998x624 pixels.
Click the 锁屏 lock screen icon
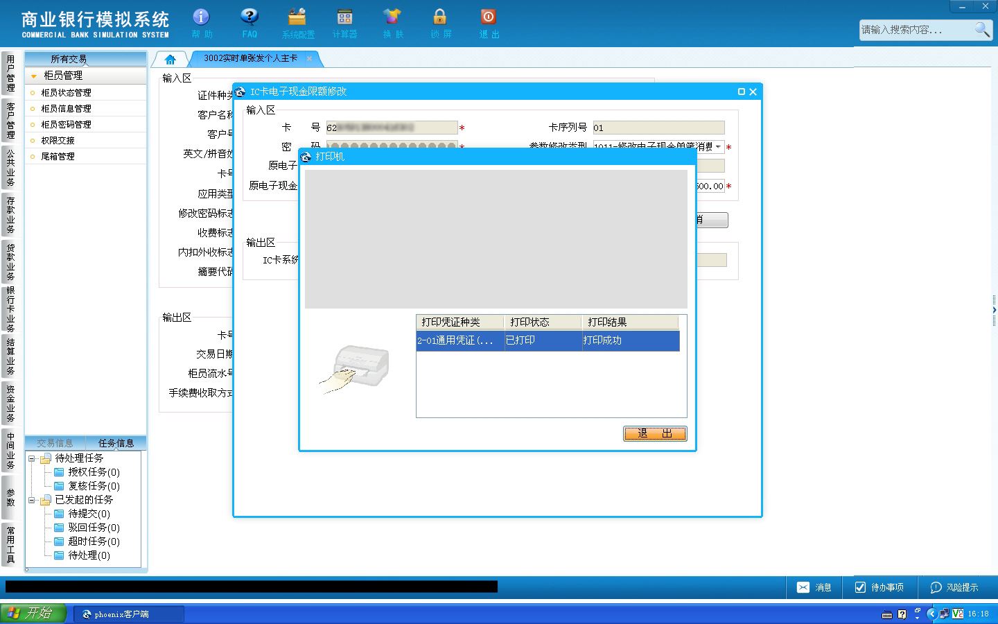[440, 23]
